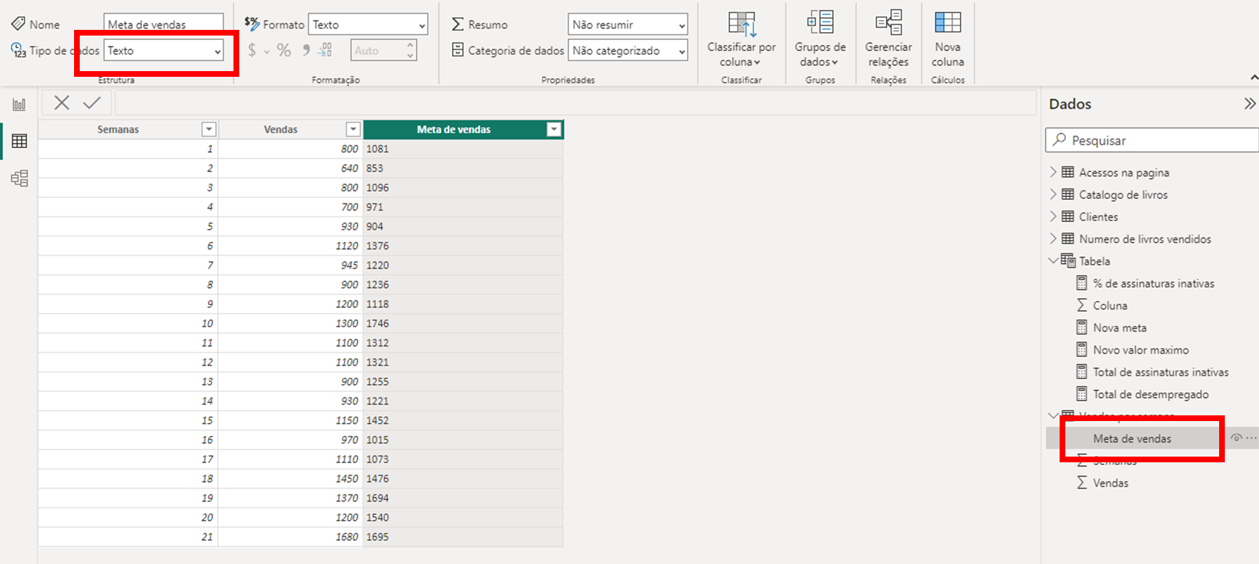Open the Model view icon in sidebar
The height and width of the screenshot is (564, 1259).
click(x=19, y=178)
